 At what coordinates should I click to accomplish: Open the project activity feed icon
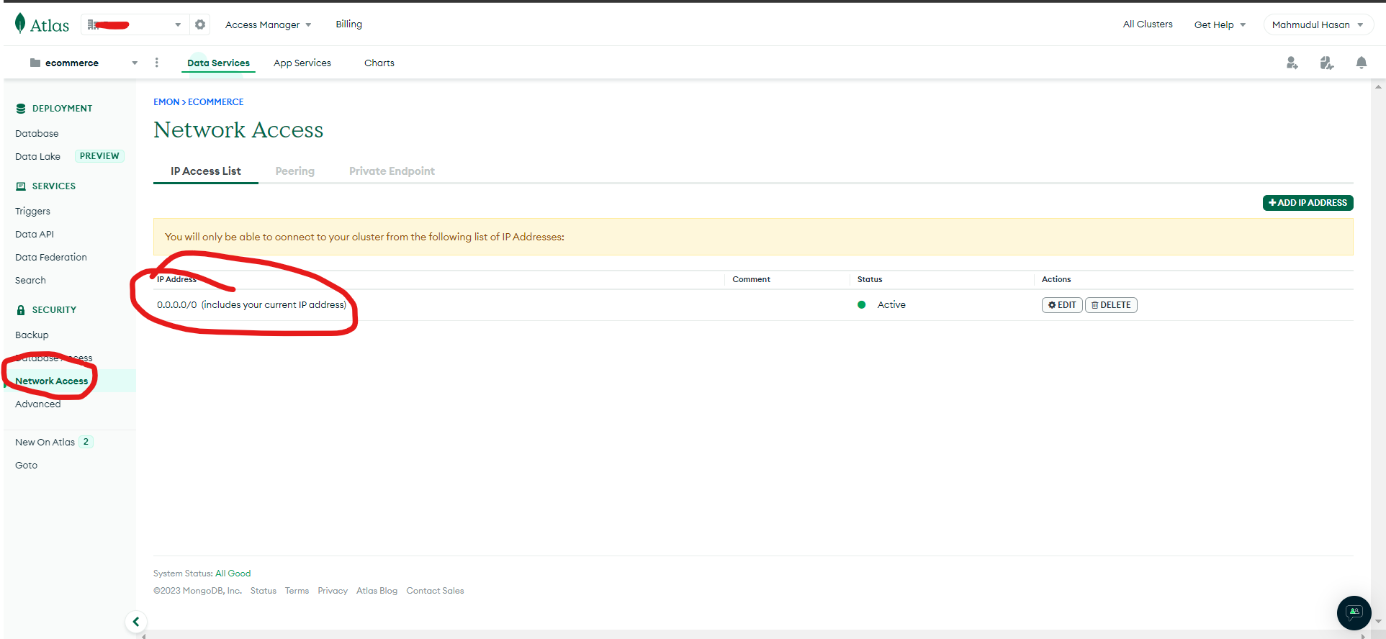[1327, 63]
